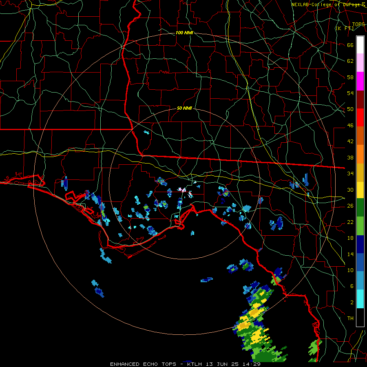Click the gold 34 kft legend swatch
Image resolution: width=367 pixels, height=367 pixels.
click(x=360, y=172)
